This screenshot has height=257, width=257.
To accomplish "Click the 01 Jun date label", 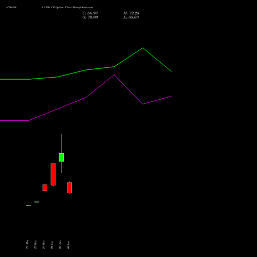I will click(x=52, y=245).
